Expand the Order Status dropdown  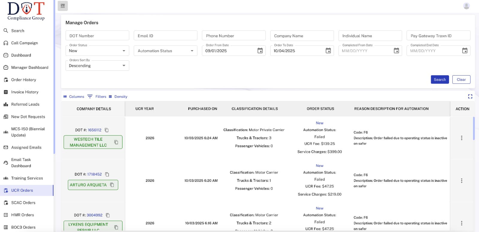click(x=97, y=51)
